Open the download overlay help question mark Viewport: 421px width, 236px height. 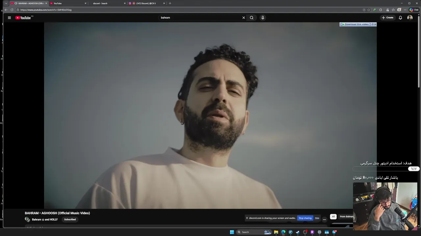pos(372,24)
